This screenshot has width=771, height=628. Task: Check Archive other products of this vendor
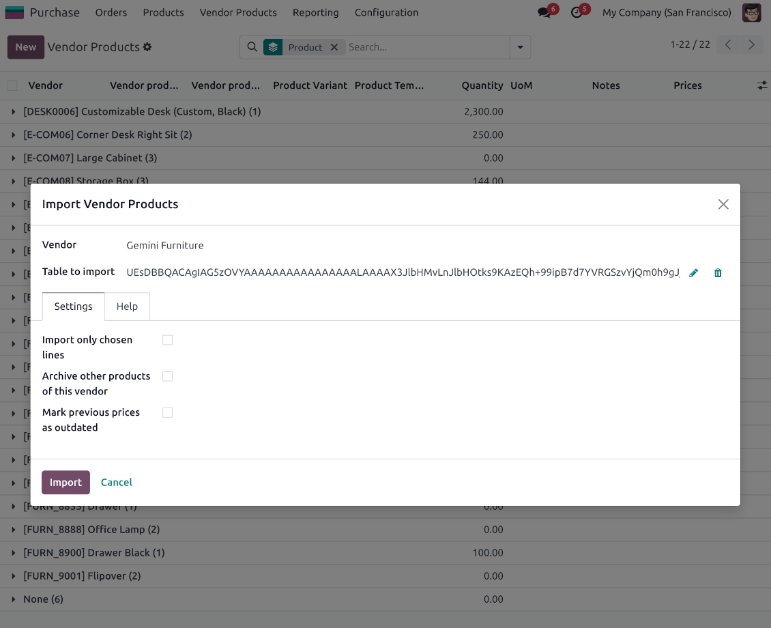(x=167, y=376)
